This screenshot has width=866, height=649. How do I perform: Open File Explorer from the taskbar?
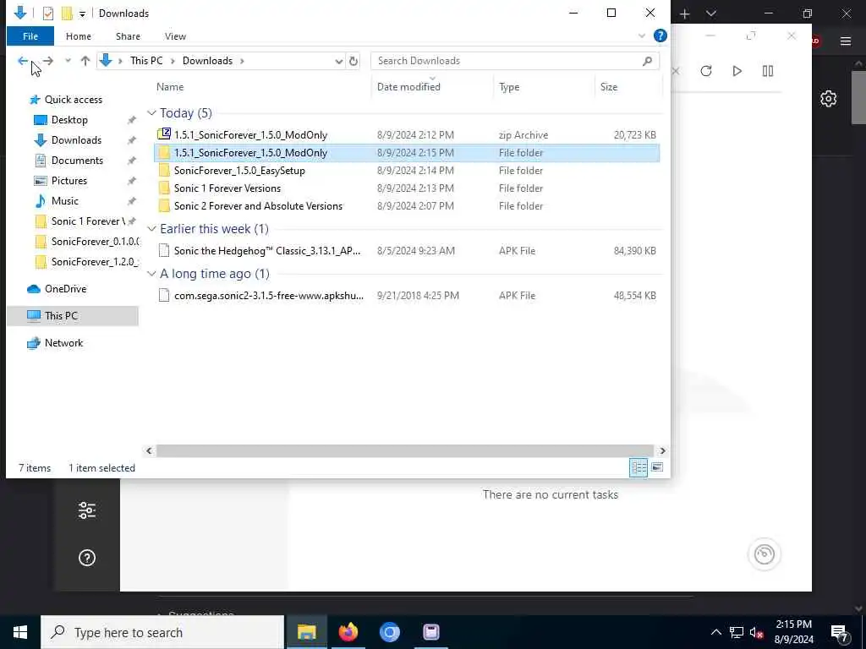point(306,632)
